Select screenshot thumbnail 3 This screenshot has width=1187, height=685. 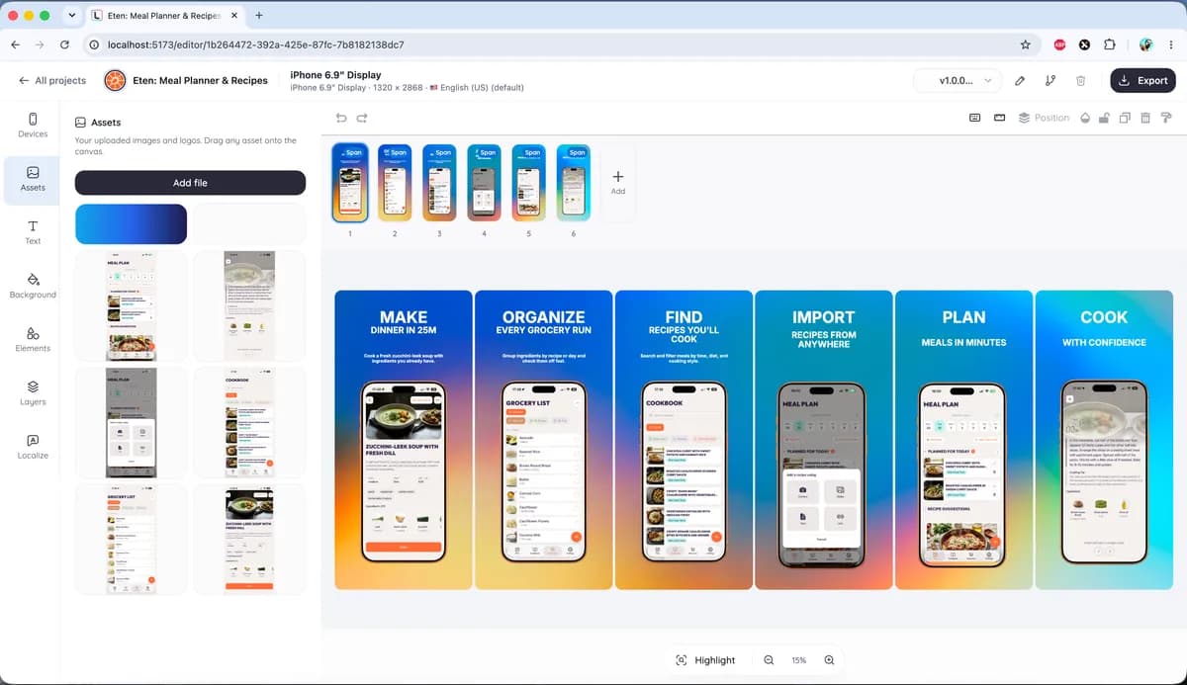click(439, 182)
